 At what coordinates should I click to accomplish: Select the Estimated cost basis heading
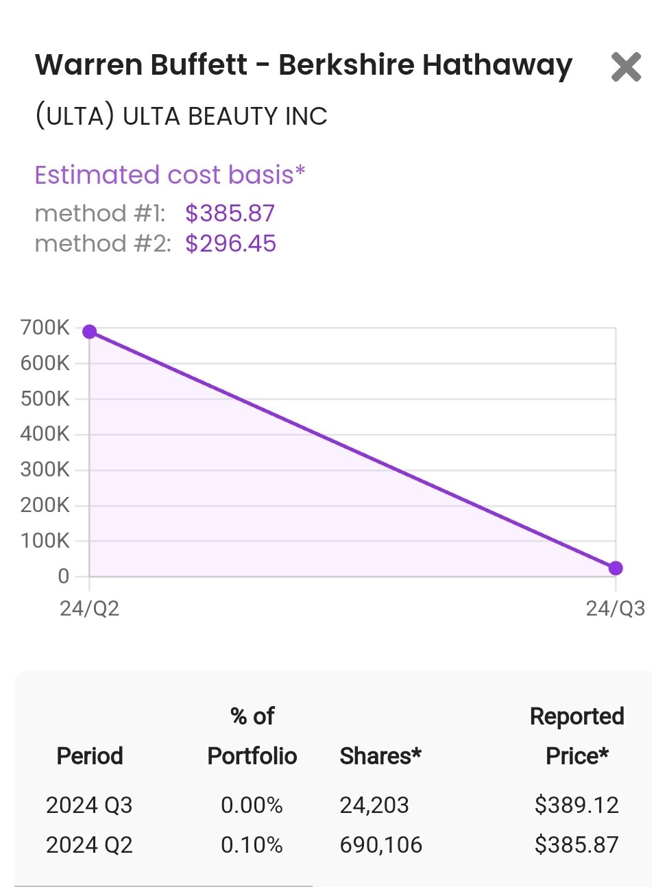coord(169,175)
